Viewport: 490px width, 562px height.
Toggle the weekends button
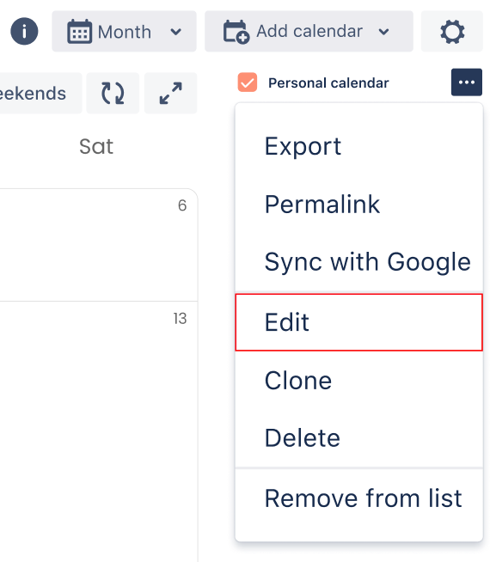tap(40, 93)
